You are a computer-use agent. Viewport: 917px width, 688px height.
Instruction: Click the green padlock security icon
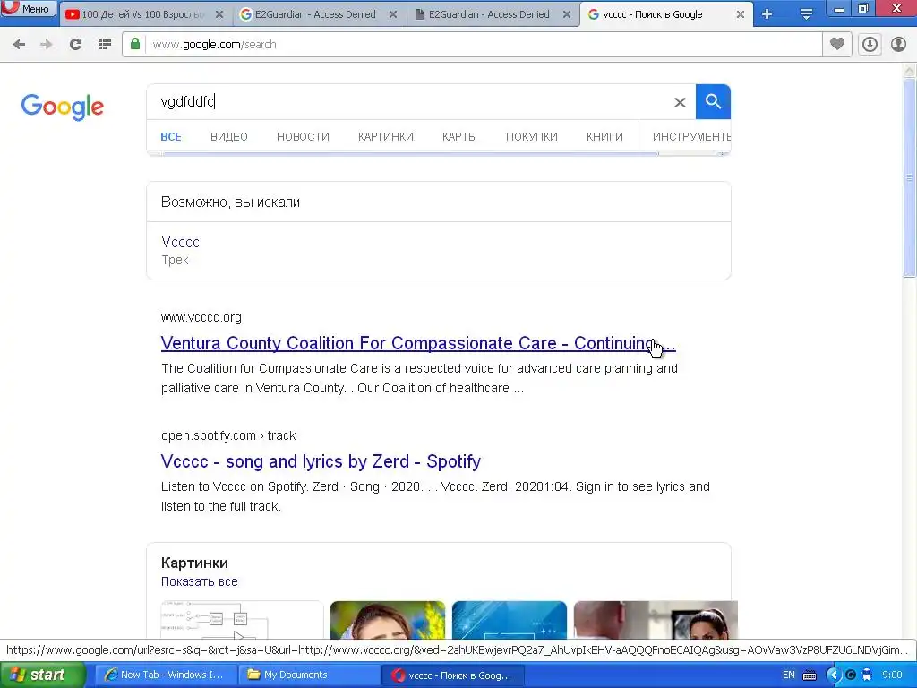click(135, 44)
